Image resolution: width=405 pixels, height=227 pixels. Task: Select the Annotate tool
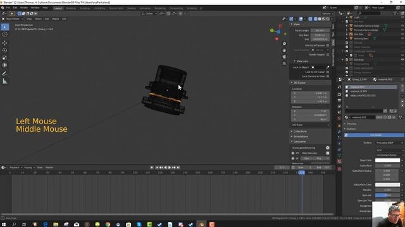point(4,74)
